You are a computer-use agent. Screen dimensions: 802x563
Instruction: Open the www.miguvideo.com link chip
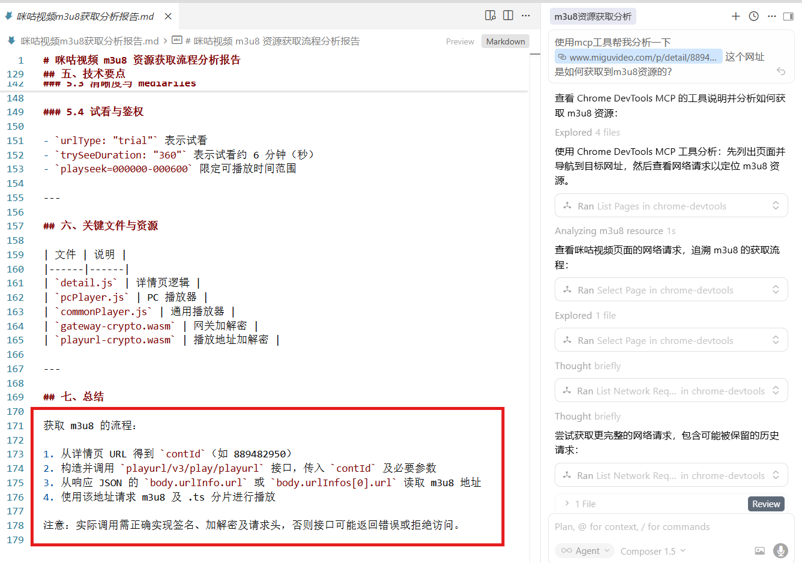tap(638, 57)
